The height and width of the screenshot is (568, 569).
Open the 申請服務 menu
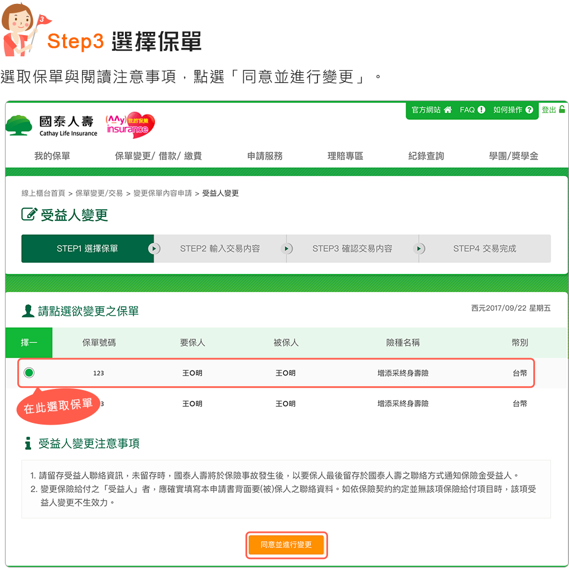pos(265,156)
